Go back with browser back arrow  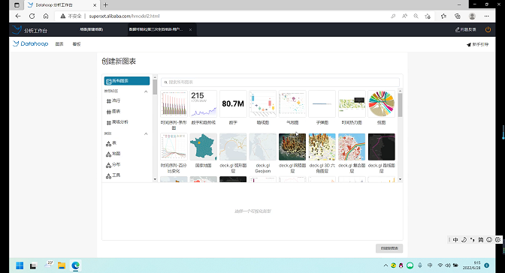point(18,16)
